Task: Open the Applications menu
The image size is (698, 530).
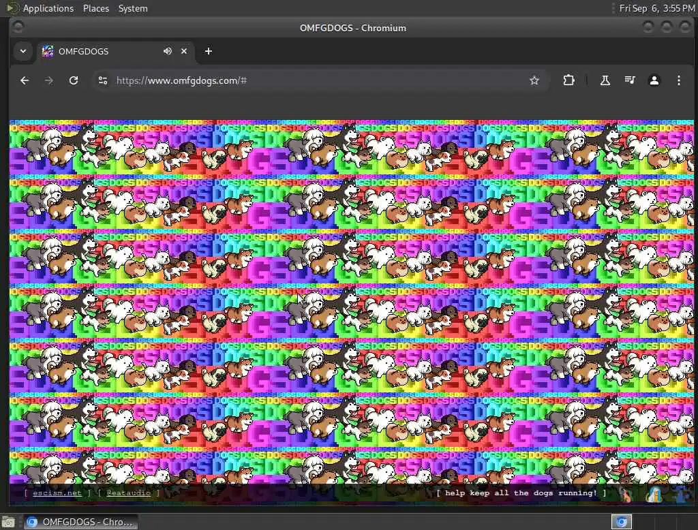Action: (48, 8)
